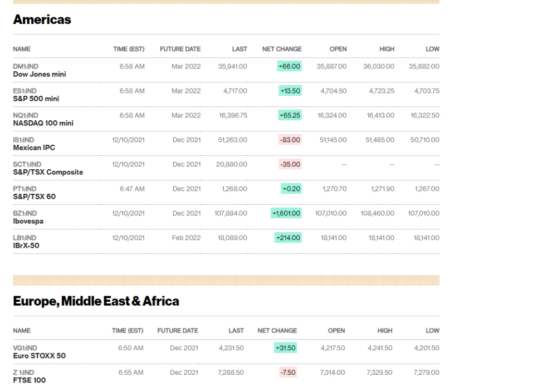The width and height of the screenshot is (557, 387).
Task: Click IBrX-50 net change +214.00
Action: coord(288,238)
